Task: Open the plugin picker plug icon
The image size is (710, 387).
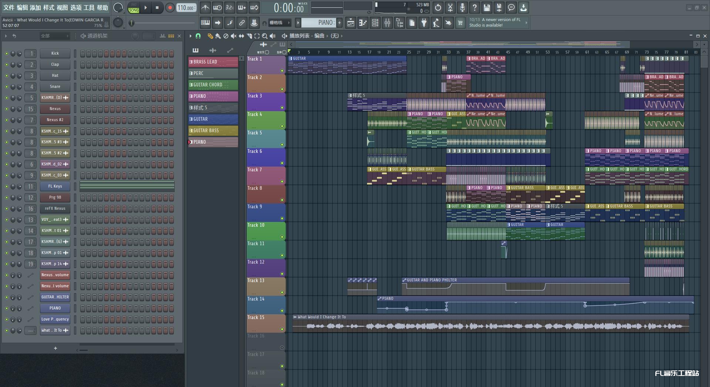Action: (x=424, y=23)
